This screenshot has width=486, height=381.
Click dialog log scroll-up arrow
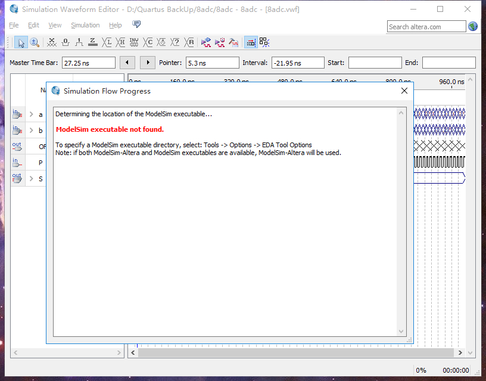coord(401,113)
